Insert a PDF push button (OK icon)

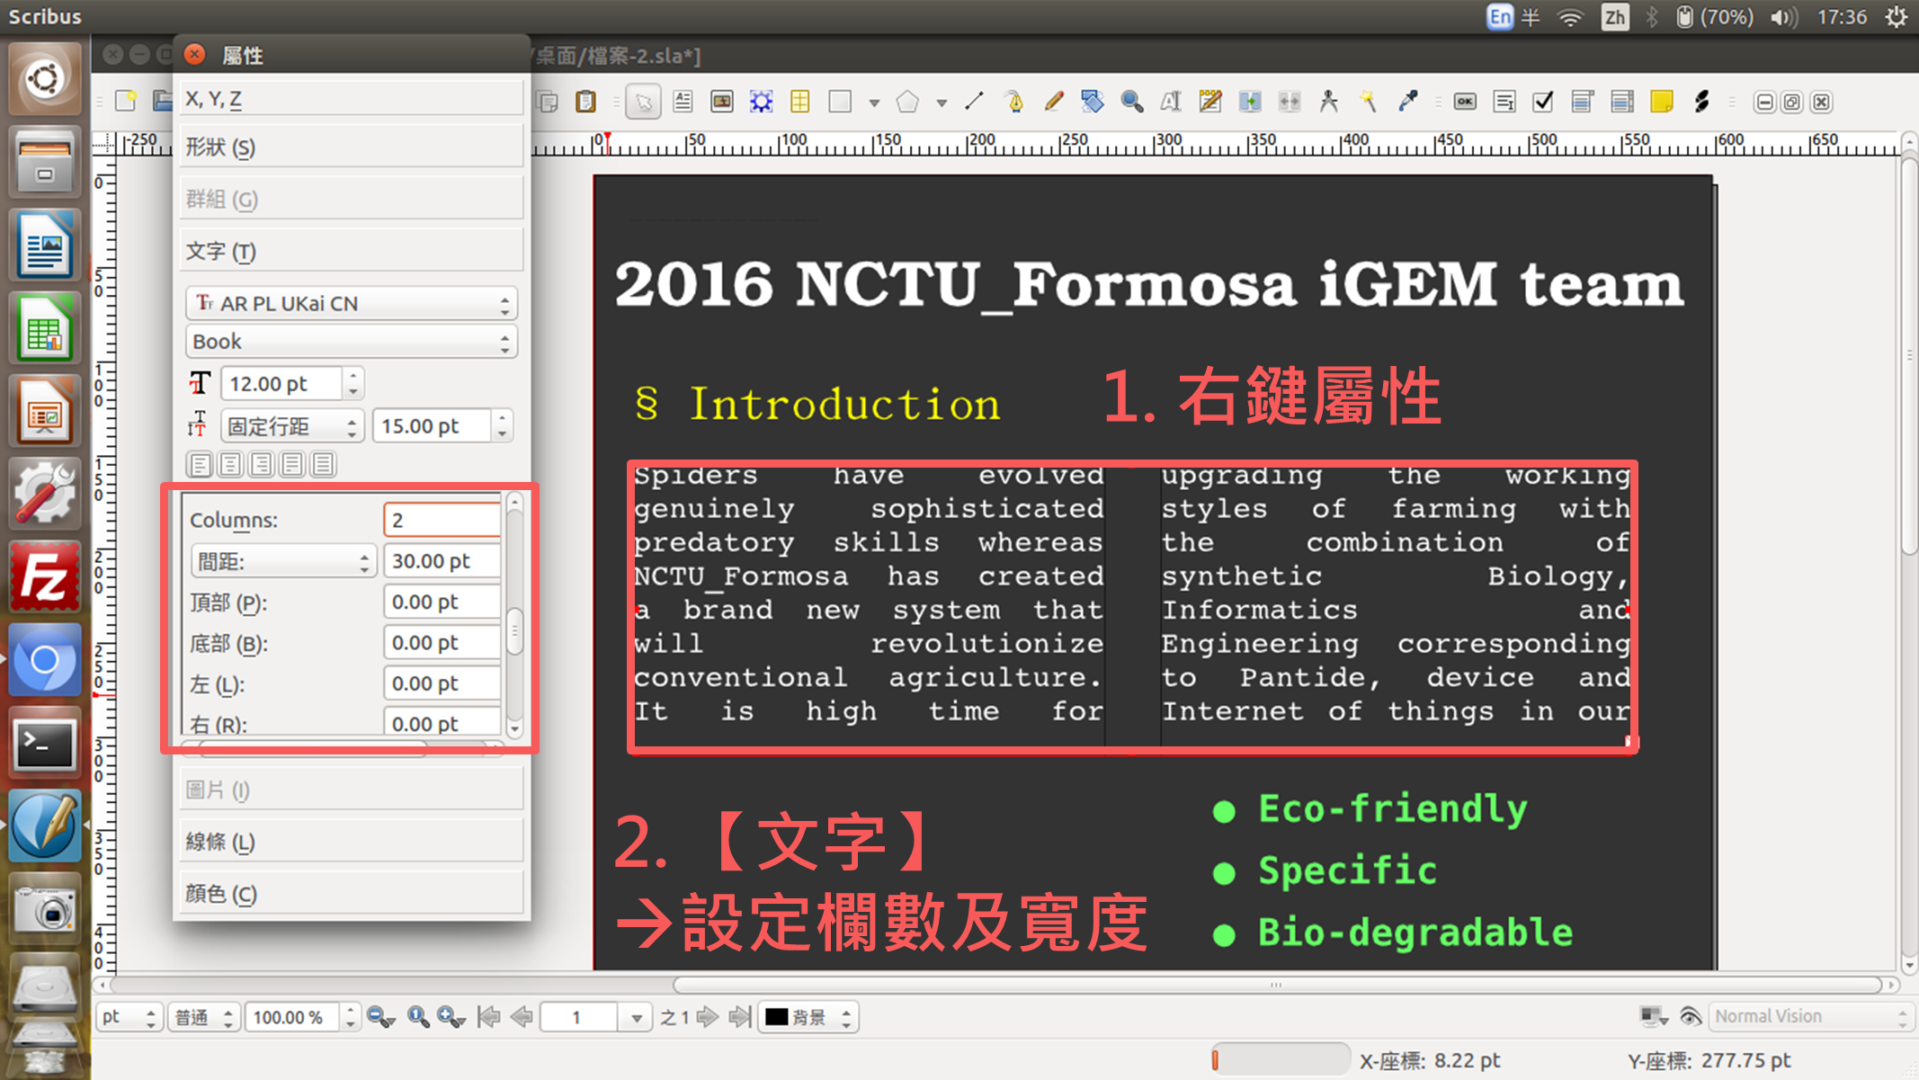click(1465, 102)
